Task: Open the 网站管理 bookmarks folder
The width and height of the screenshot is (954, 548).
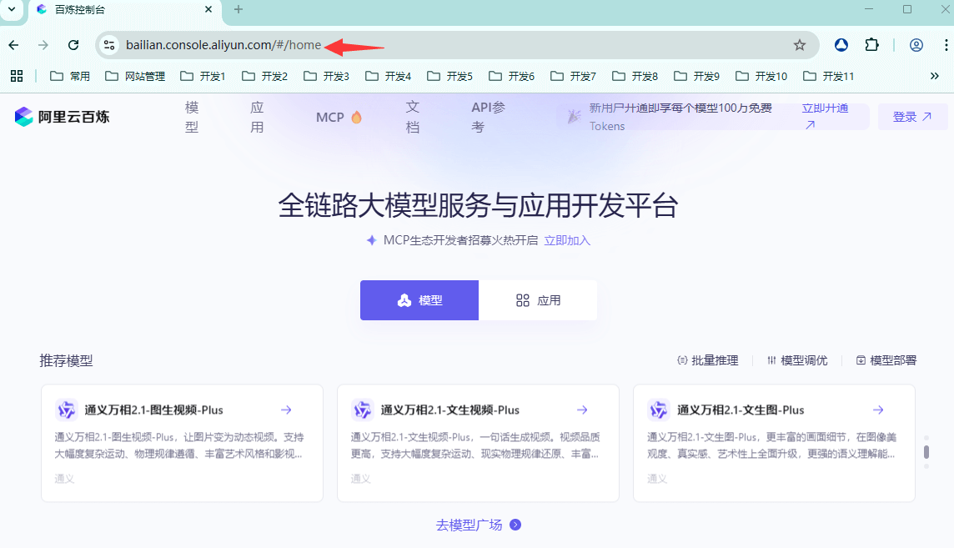Action: [x=135, y=76]
